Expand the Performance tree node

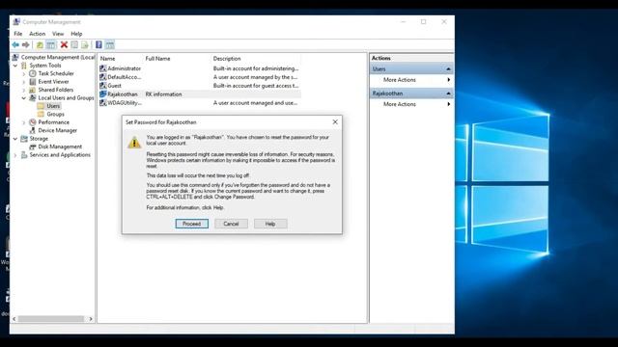[23, 122]
